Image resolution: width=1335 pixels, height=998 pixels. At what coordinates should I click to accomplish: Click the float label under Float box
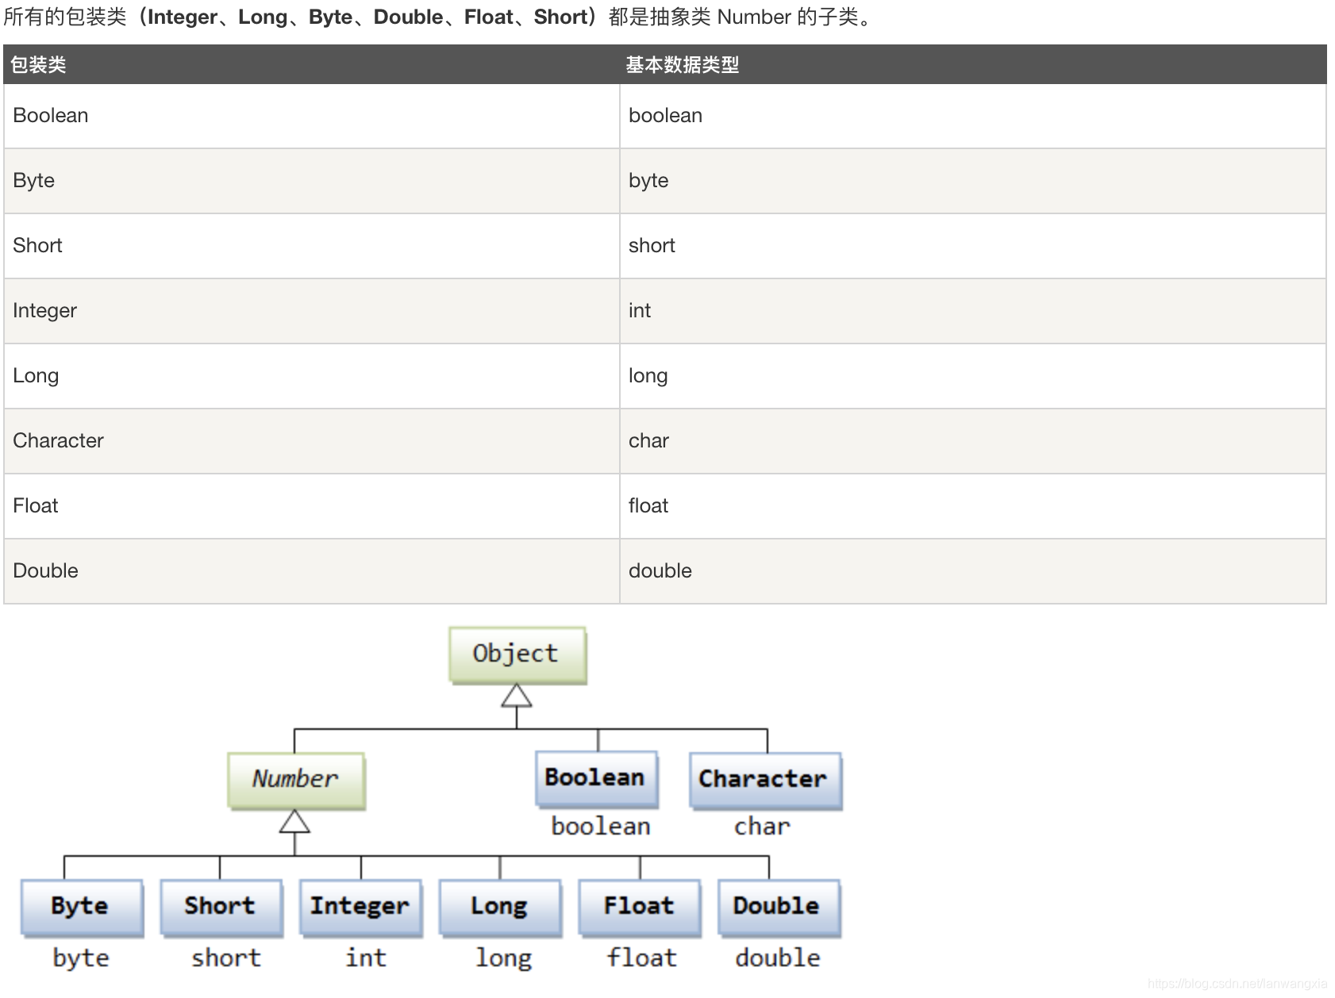pyautogui.click(x=642, y=958)
